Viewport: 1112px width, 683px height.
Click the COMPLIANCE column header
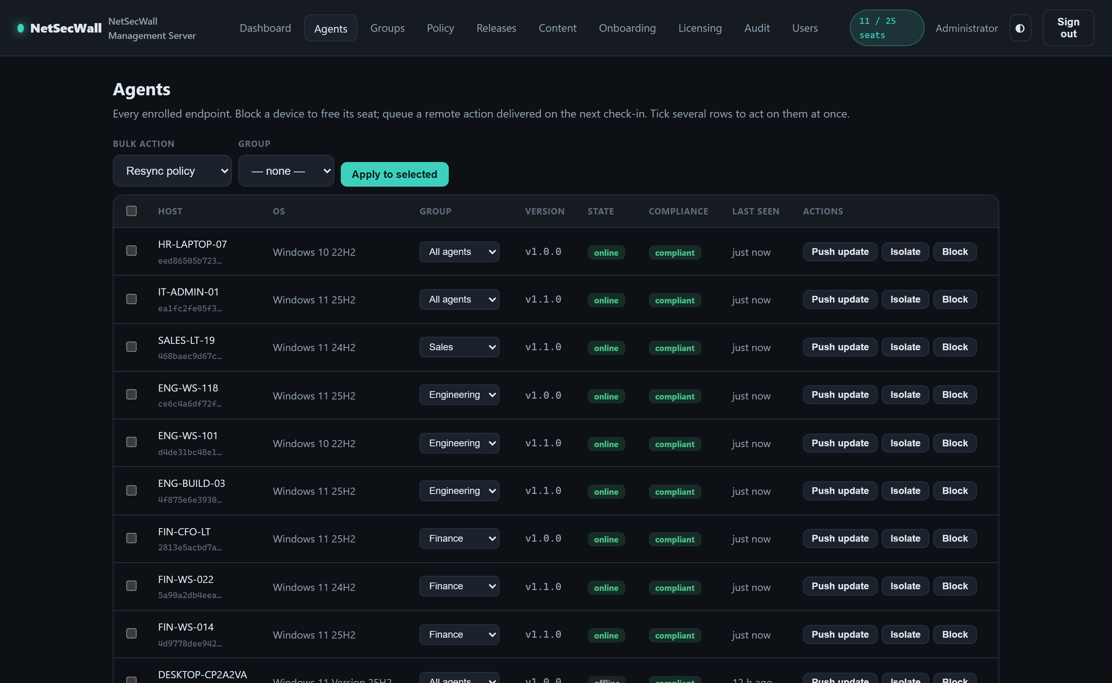click(x=678, y=211)
